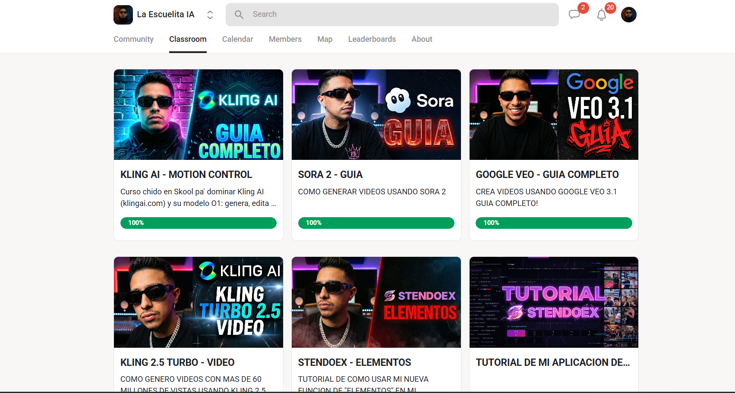The width and height of the screenshot is (735, 393).
Task: Open the user profile avatar
Action: click(629, 15)
